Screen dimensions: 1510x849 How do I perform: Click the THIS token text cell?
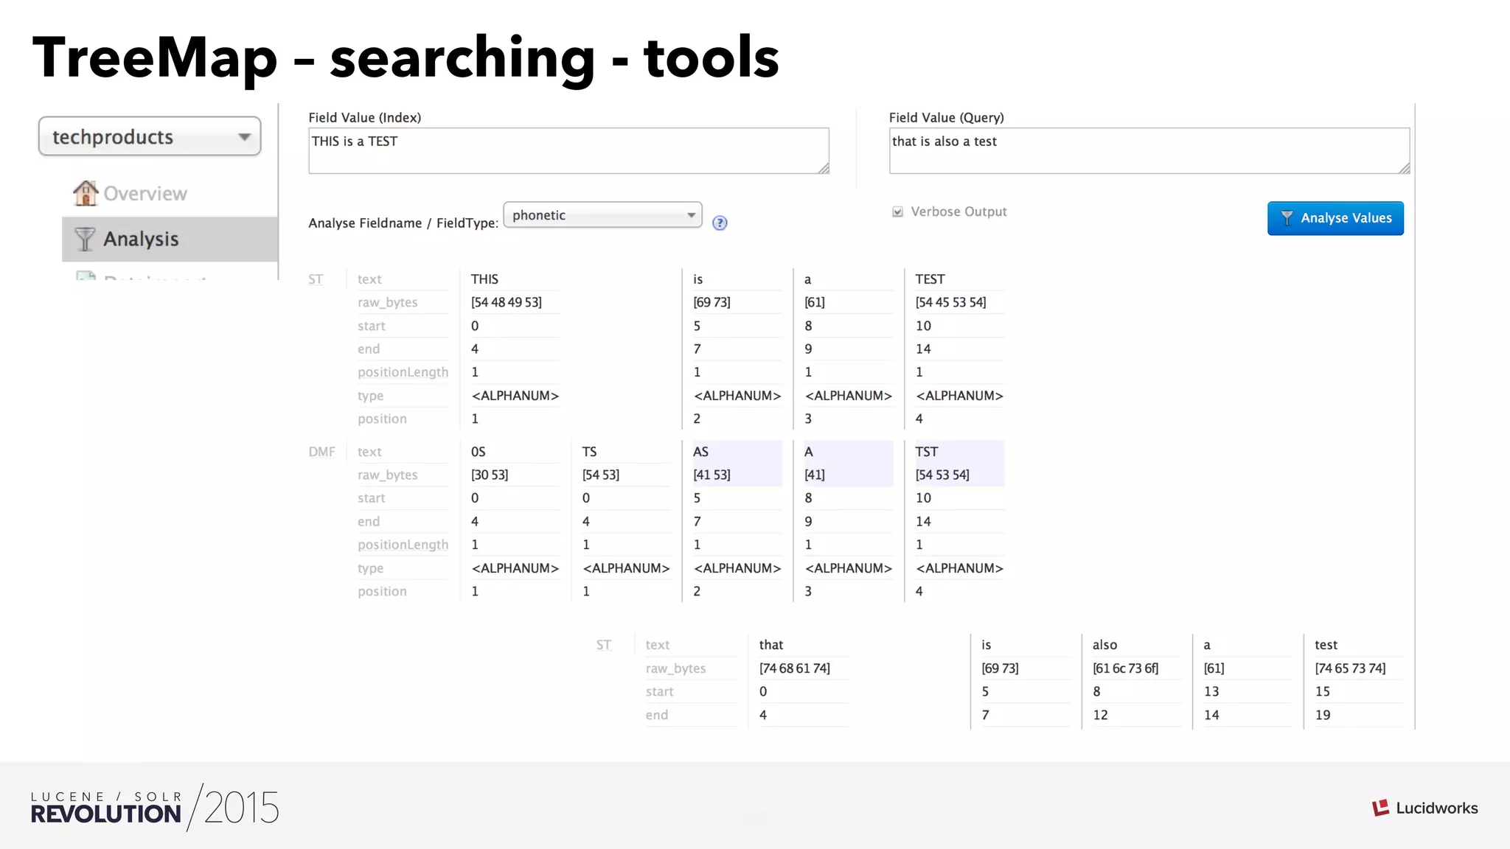coord(484,279)
